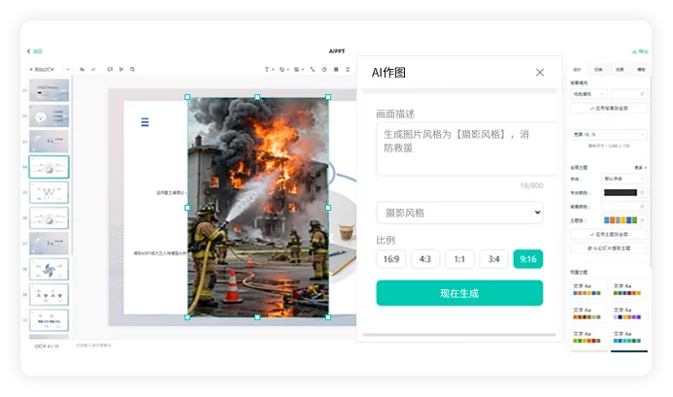Viewport: 673px width, 397px height.
Task: Switch to the first design tab
Action: 577,69
